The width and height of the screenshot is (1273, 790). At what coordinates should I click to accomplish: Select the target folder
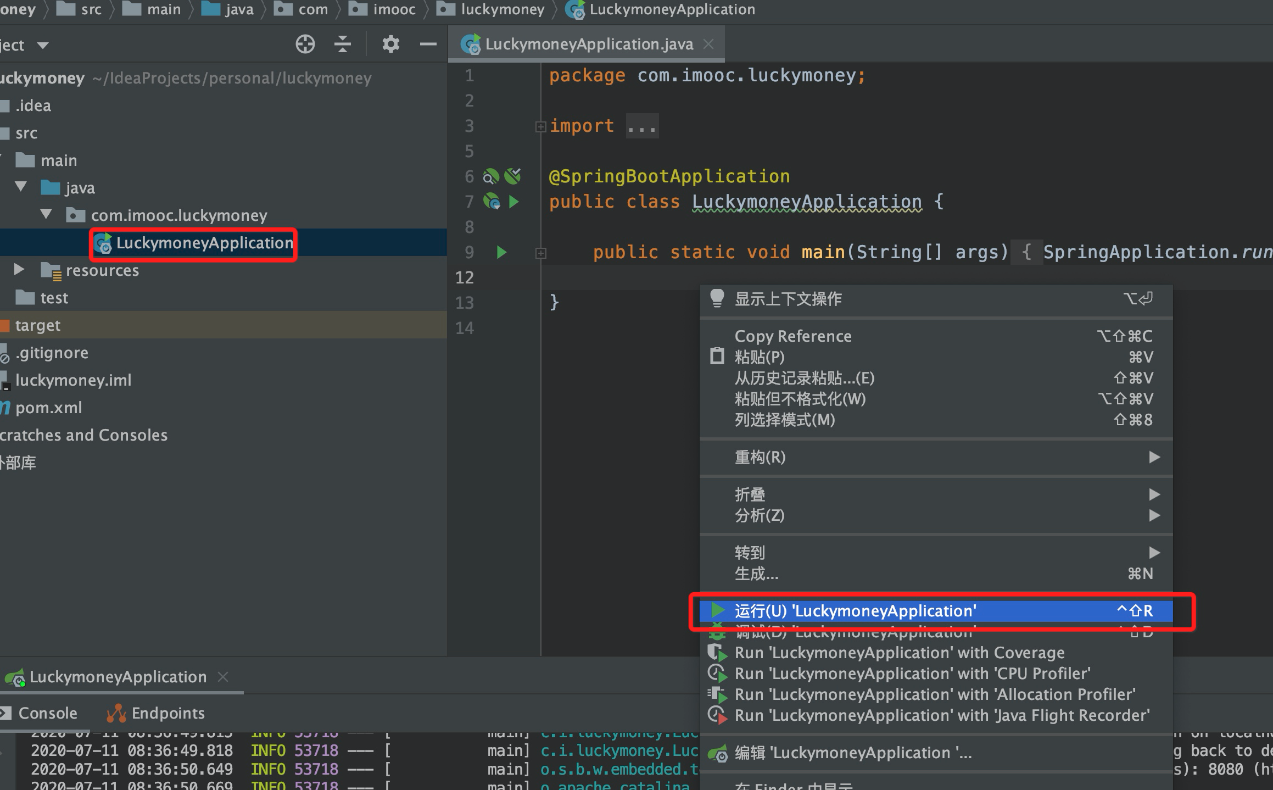(x=37, y=325)
